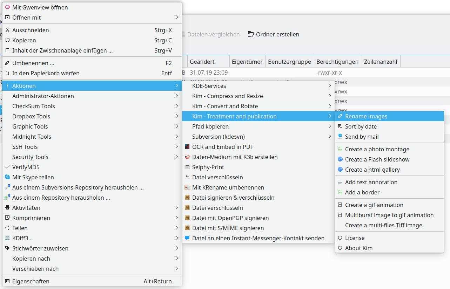450x289 pixels.
Task: Click the sort icon beside 'Sort by date'
Action: click(x=340, y=126)
